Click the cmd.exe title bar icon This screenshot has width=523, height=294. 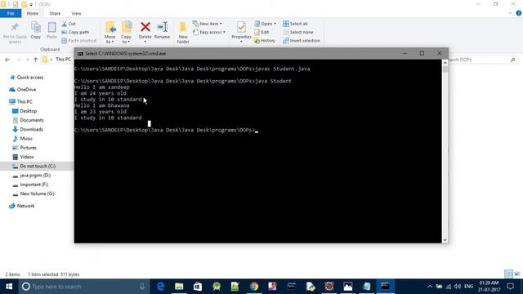(x=80, y=53)
